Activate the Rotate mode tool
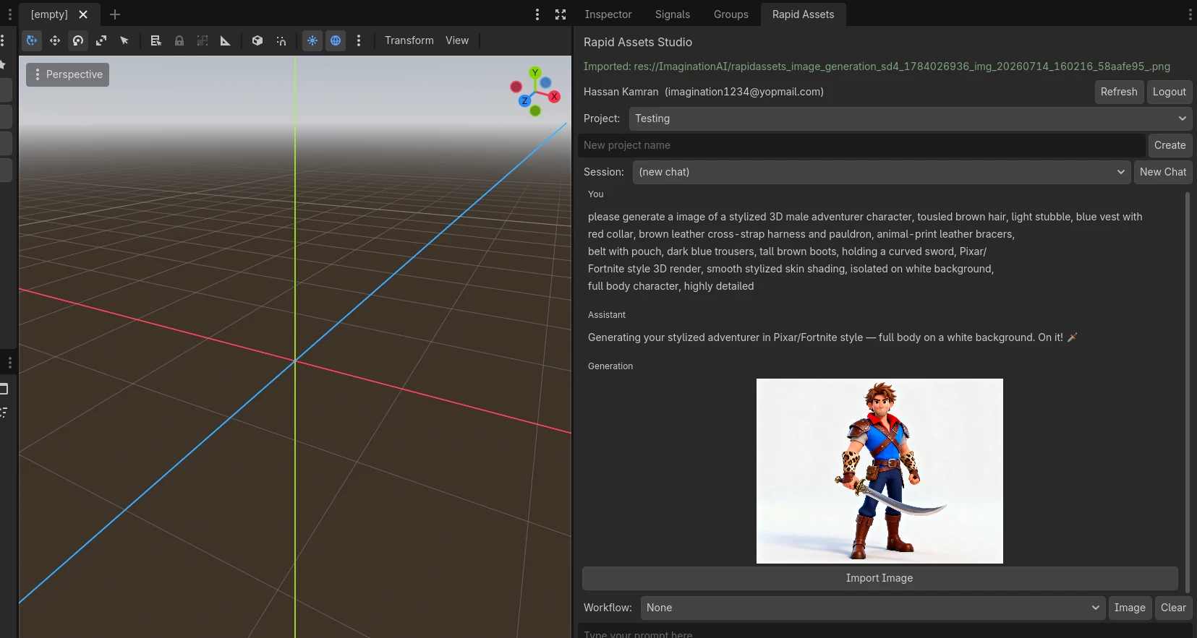Viewport: 1197px width, 638px height. point(78,40)
